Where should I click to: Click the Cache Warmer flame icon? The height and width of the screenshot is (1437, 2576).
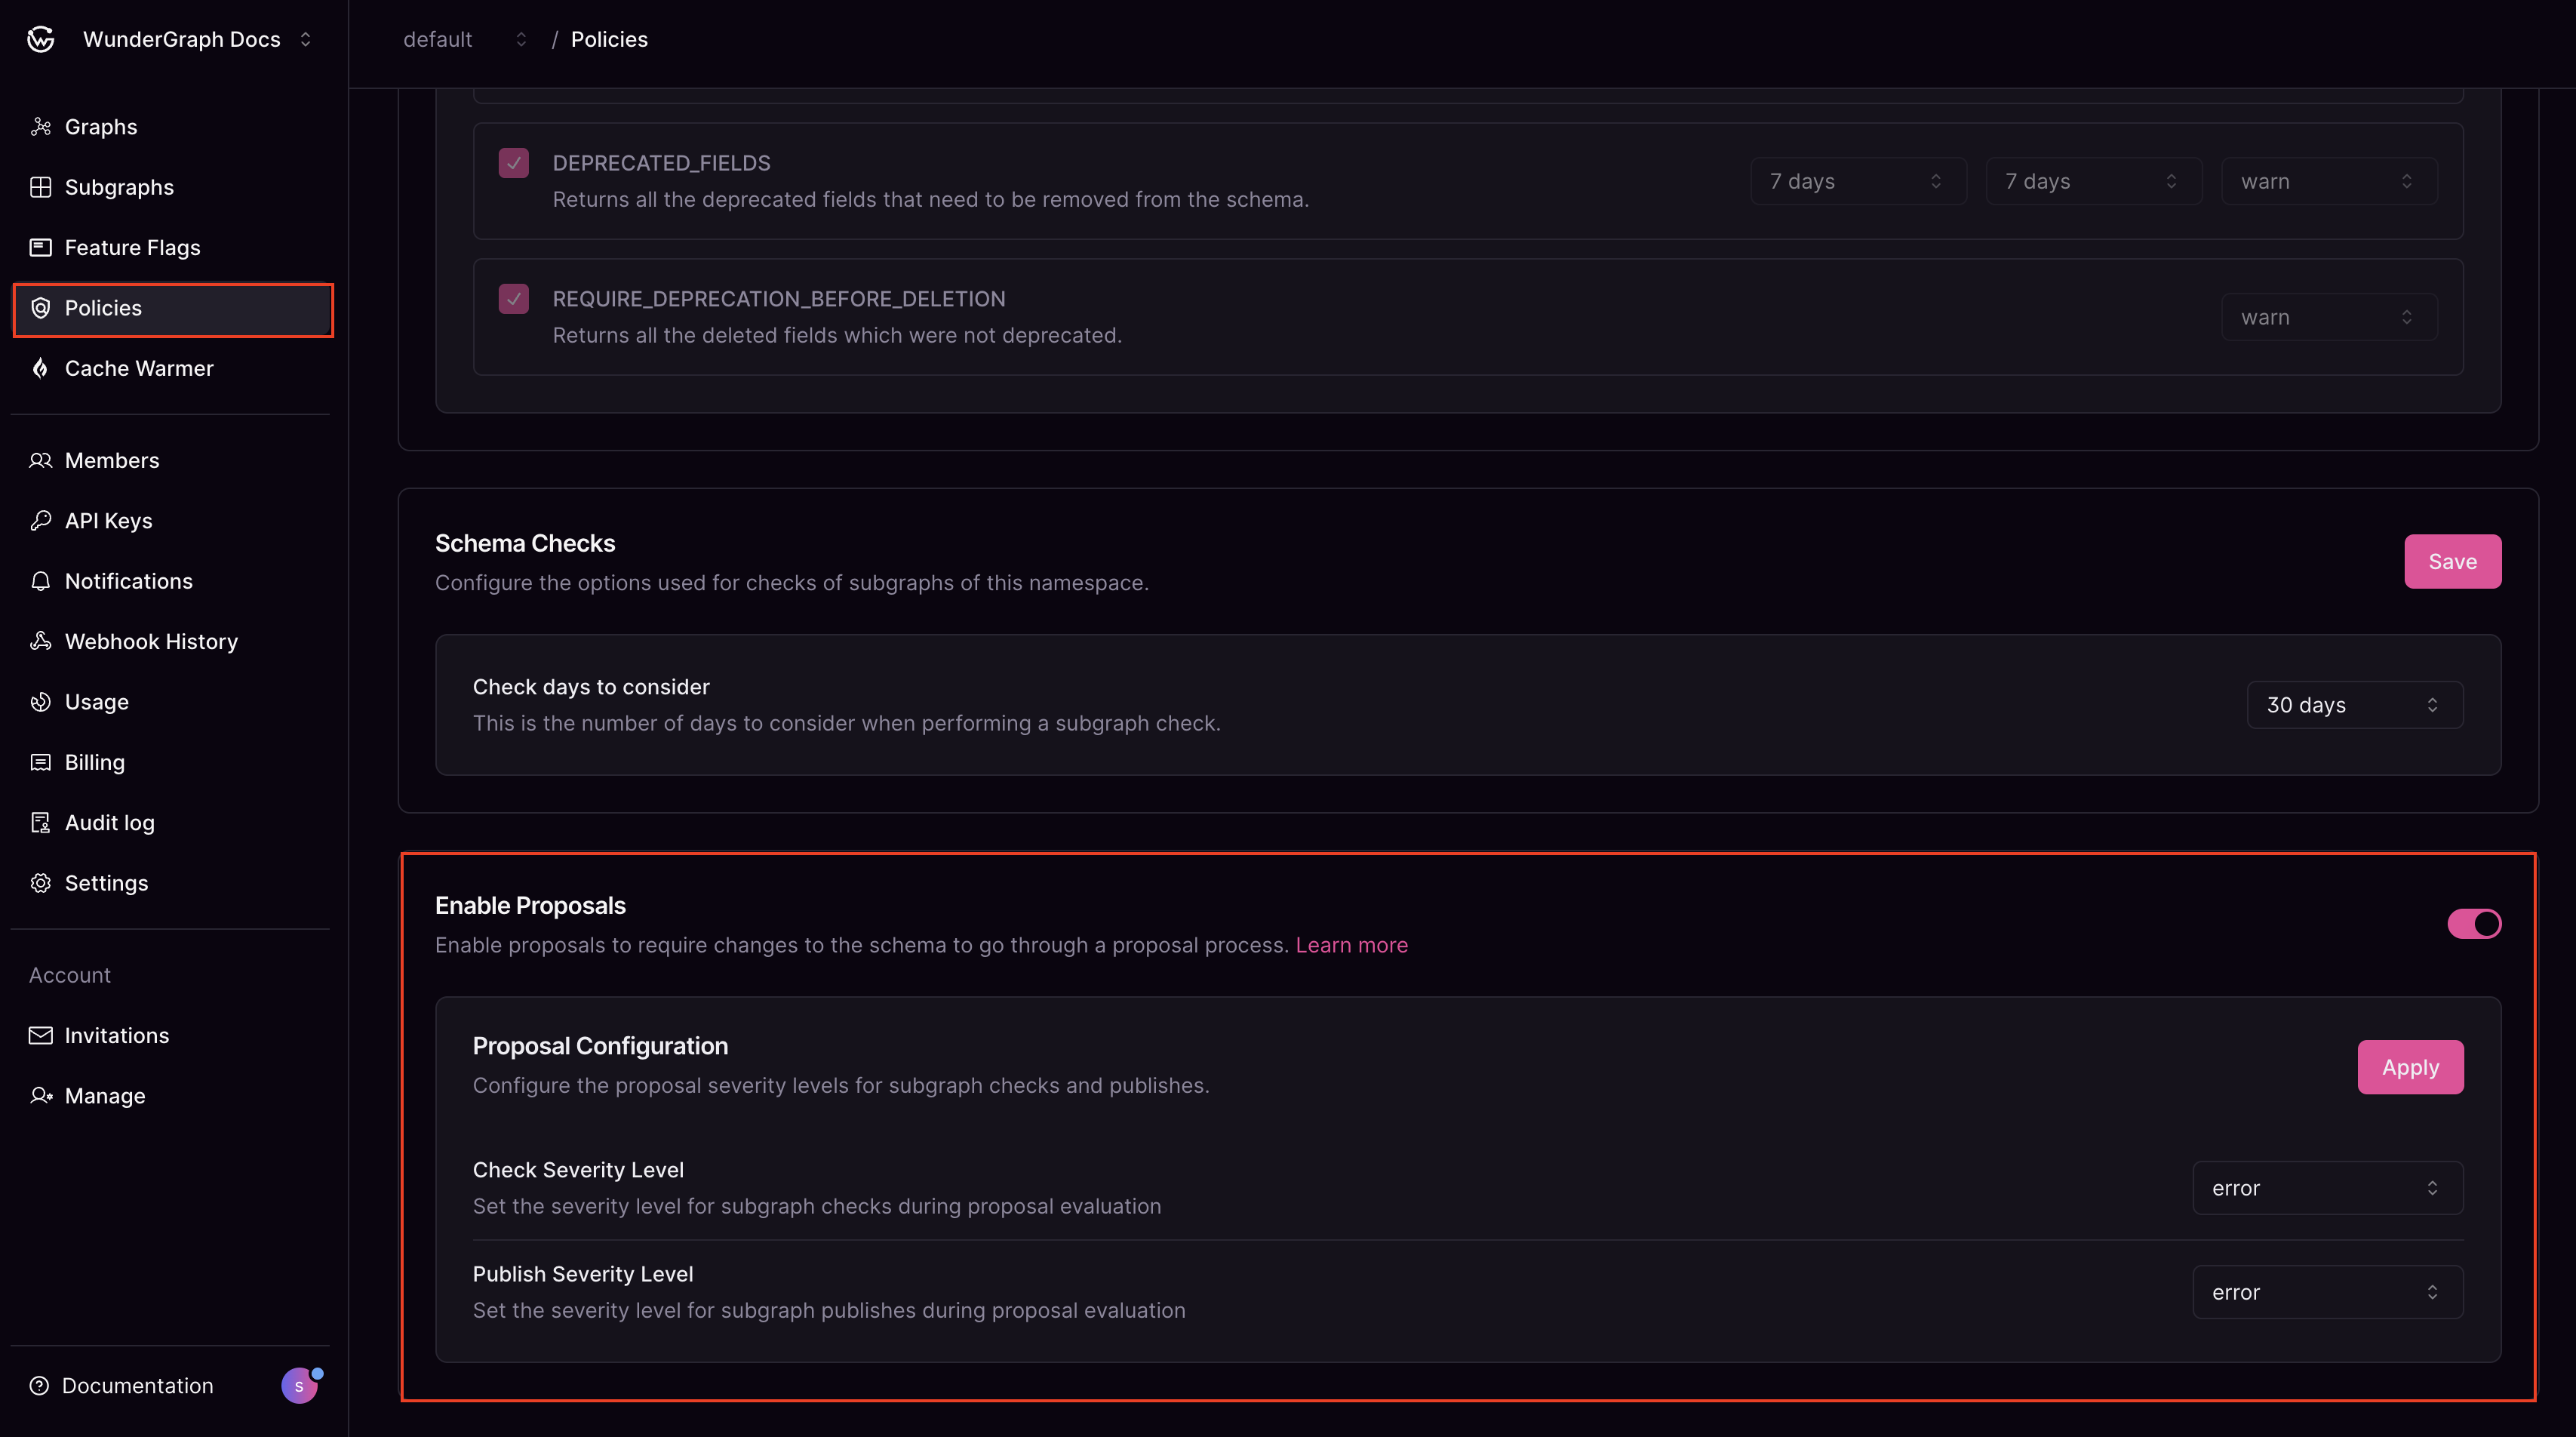click(x=40, y=368)
